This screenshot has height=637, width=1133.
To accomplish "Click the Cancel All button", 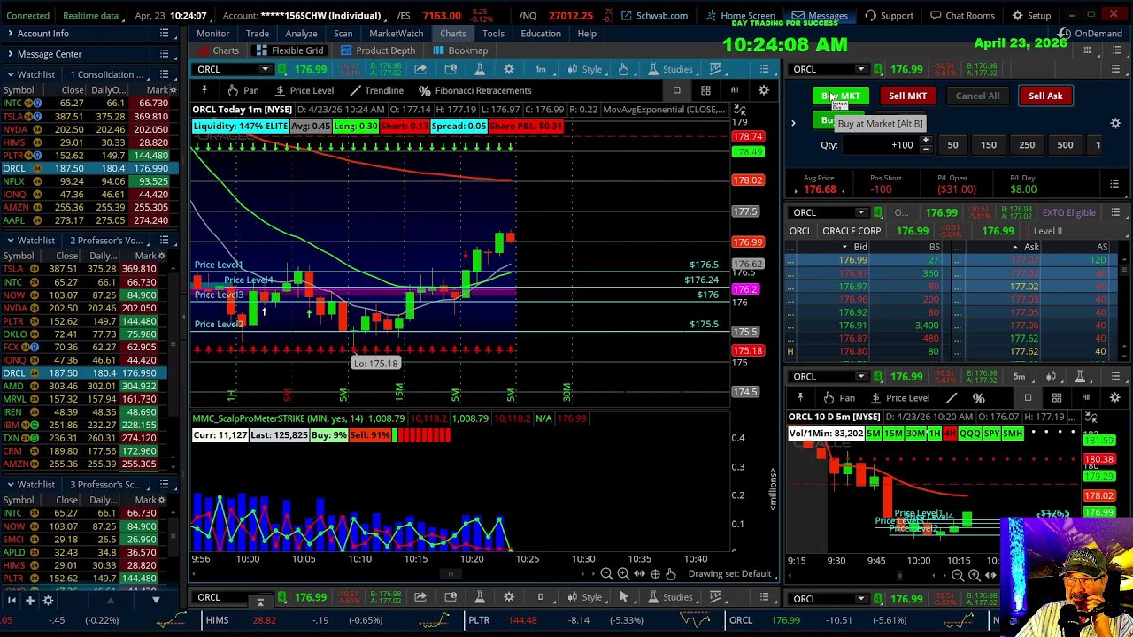I will point(977,96).
